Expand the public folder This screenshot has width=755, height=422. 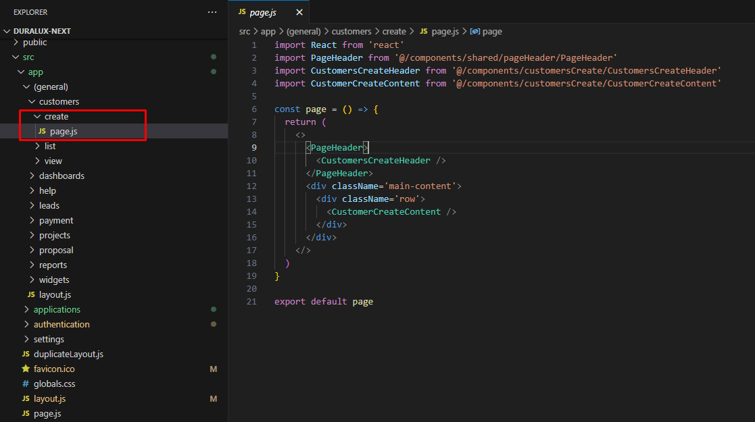point(34,43)
